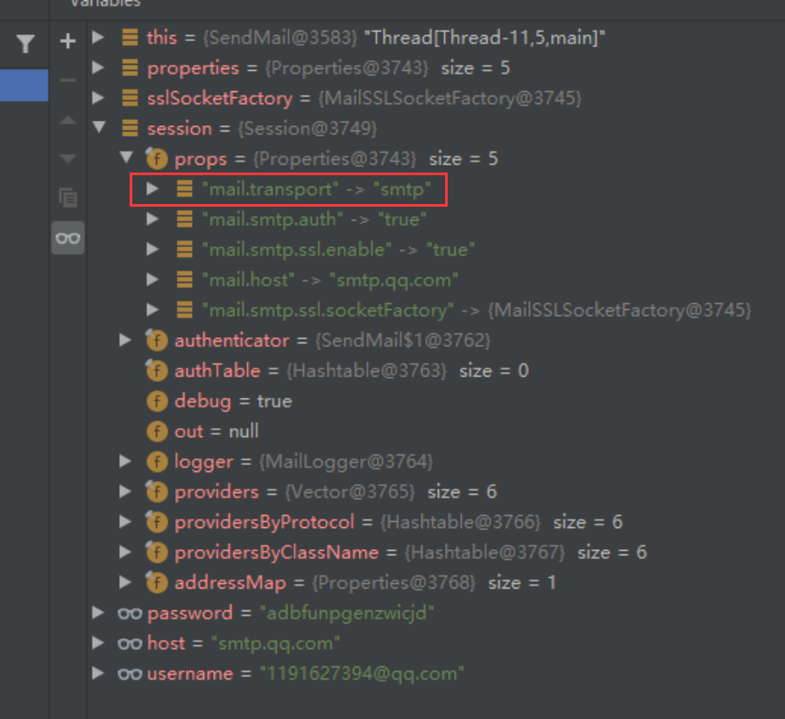Image resolution: width=785 pixels, height=719 pixels.
Task: Click the blue selection block in the sidebar
Action: 24,86
